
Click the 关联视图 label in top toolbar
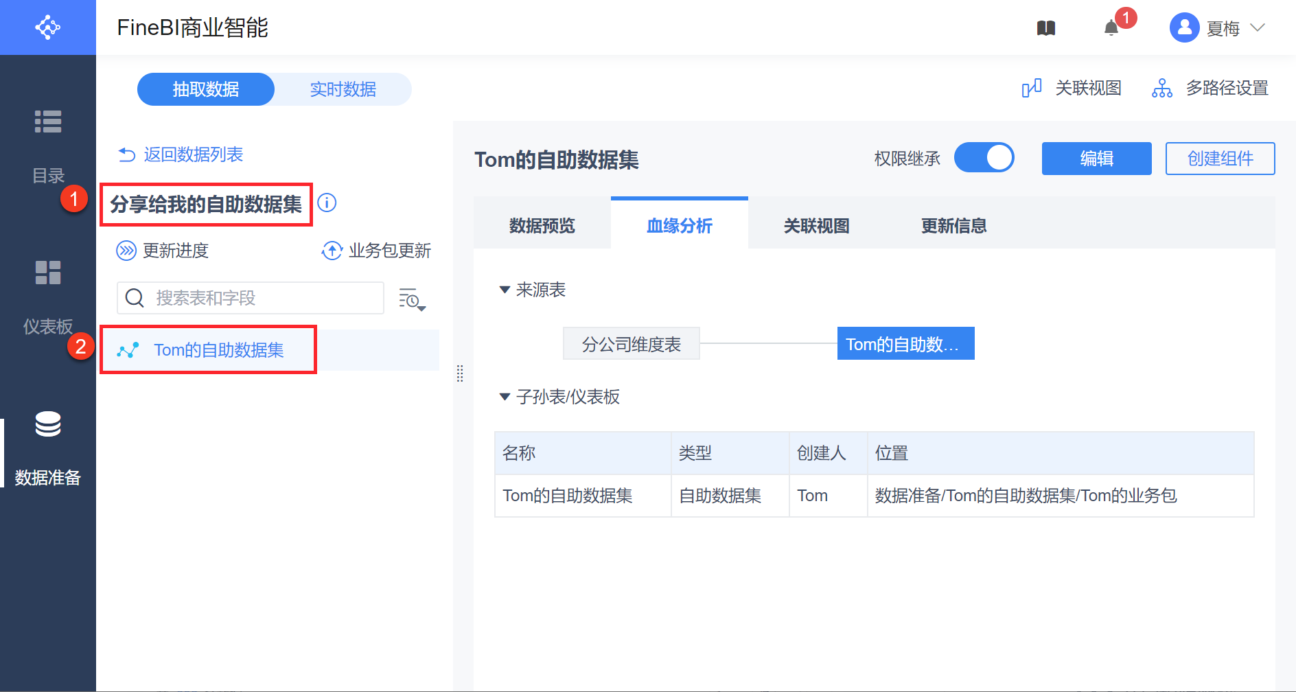(1089, 88)
